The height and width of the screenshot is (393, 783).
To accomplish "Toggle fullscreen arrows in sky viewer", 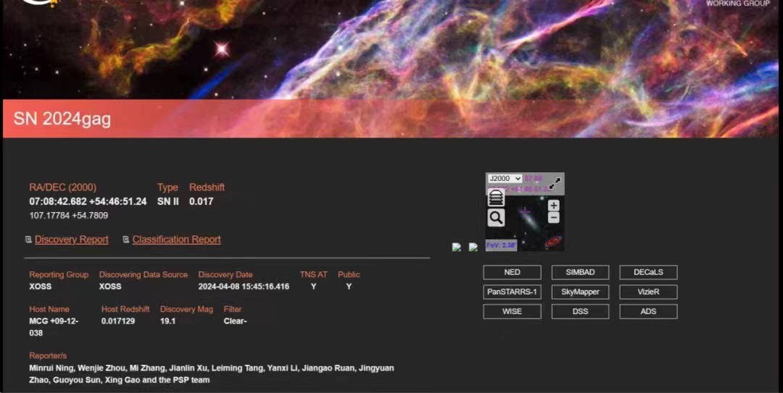I will click(555, 184).
